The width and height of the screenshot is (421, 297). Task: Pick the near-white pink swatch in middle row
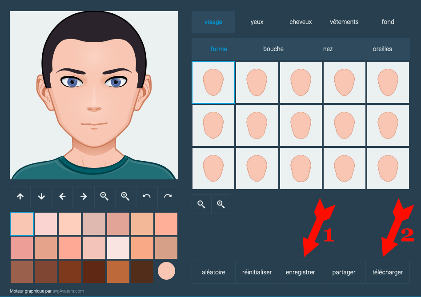[118, 248]
